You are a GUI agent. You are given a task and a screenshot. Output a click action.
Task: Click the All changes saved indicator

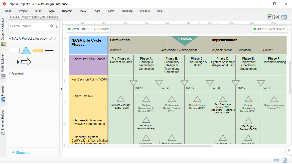(x=270, y=29)
